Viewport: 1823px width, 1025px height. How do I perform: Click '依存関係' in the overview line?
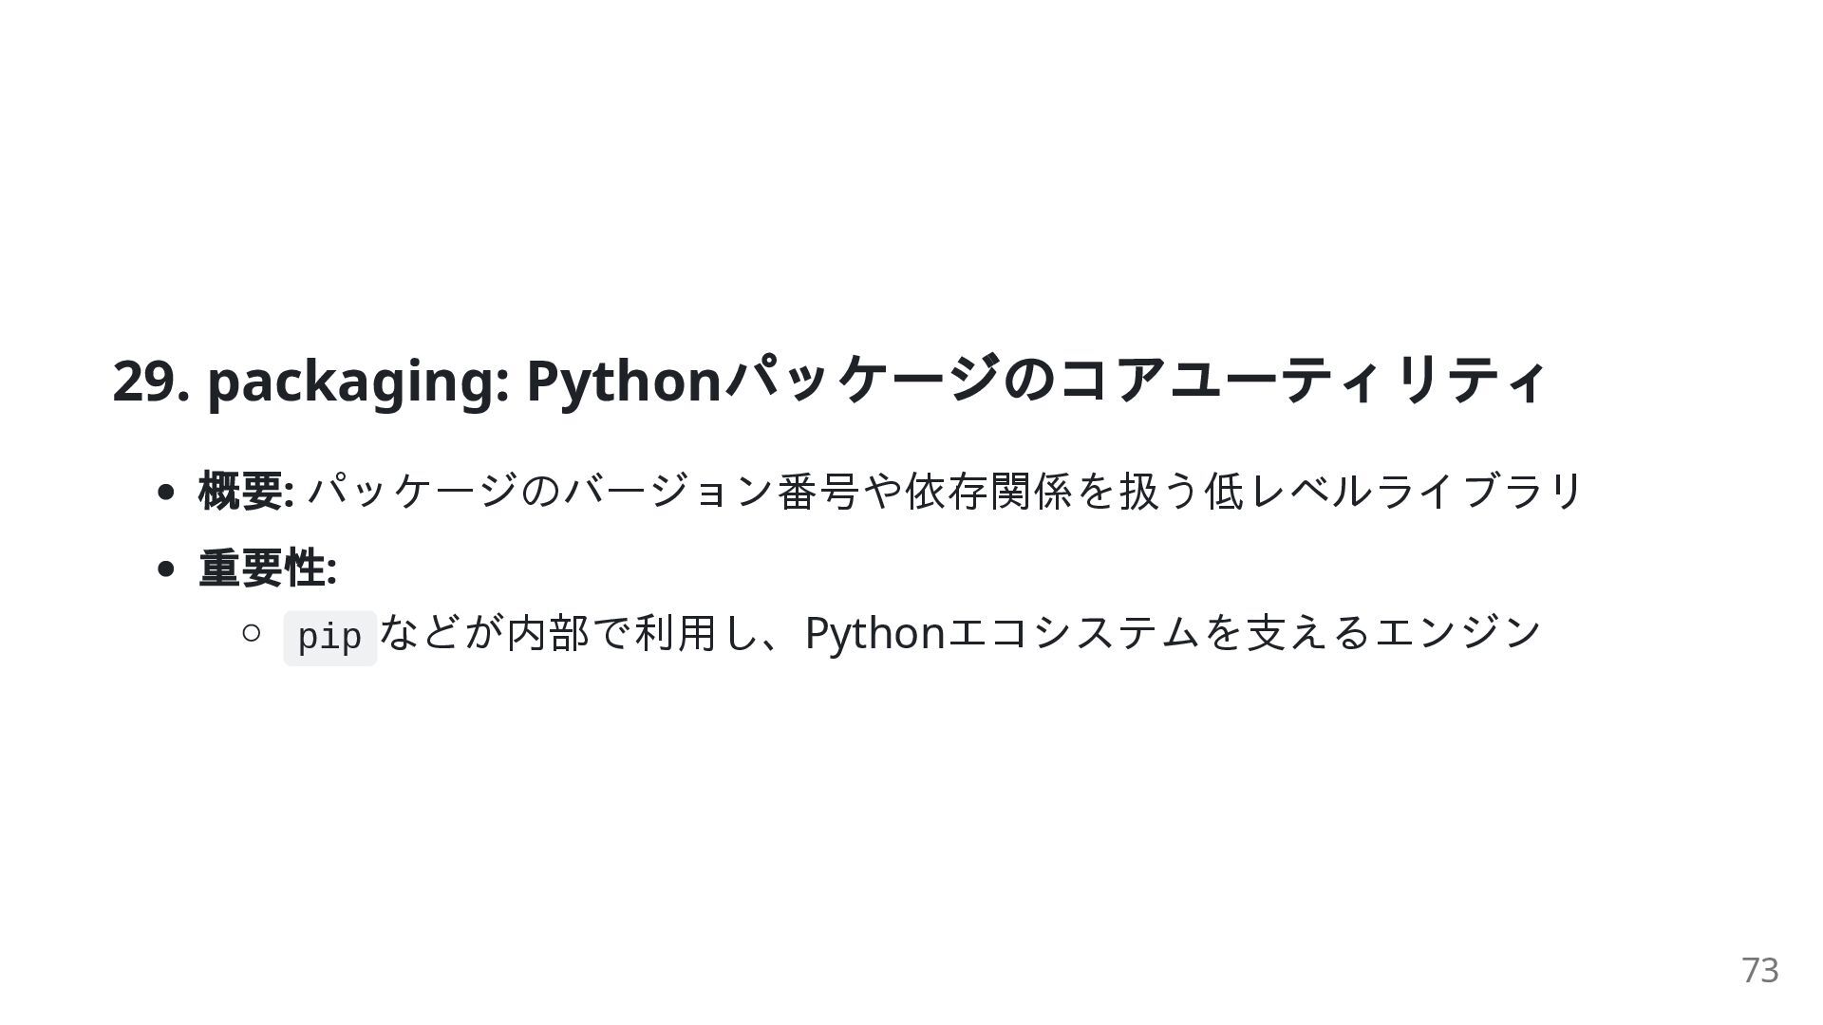pyautogui.click(x=988, y=491)
